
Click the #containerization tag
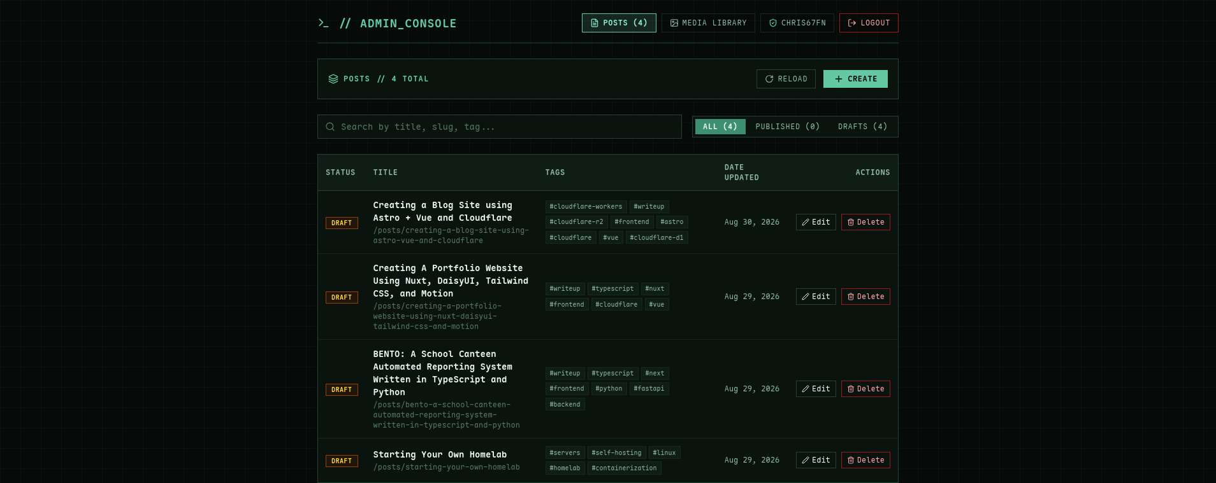pyautogui.click(x=624, y=468)
